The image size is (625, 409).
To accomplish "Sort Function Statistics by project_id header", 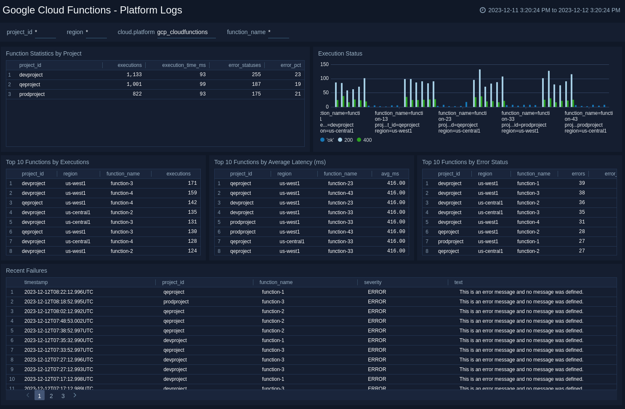I will click(x=30, y=65).
